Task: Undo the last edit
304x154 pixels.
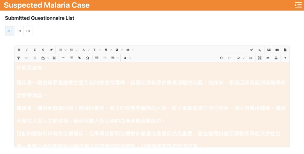Action: point(221,58)
